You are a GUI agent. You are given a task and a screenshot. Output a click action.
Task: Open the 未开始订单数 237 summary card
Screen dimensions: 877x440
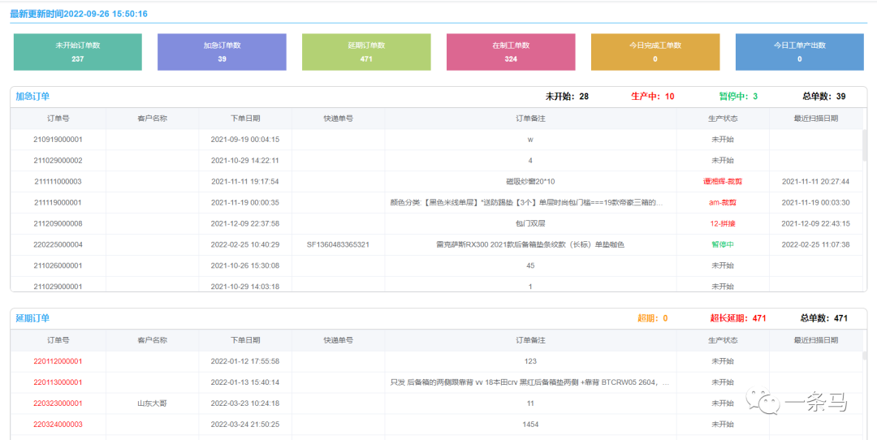(x=78, y=52)
